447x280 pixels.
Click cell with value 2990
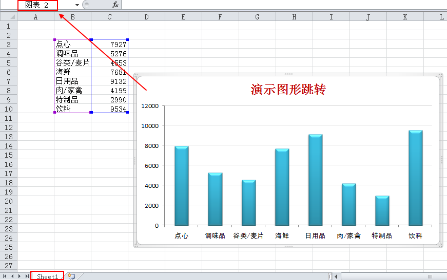coord(109,100)
